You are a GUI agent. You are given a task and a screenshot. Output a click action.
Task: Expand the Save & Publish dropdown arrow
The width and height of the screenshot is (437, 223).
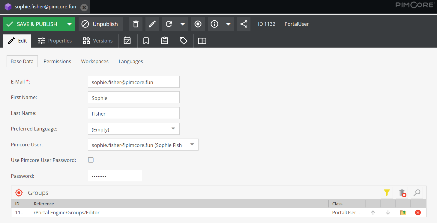click(69, 24)
